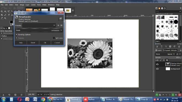Adjust the layer Opacity slider
182x102 pixels.
coord(168,57)
